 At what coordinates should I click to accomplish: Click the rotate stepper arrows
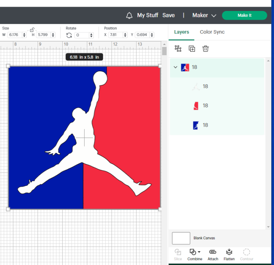pos(91,35)
